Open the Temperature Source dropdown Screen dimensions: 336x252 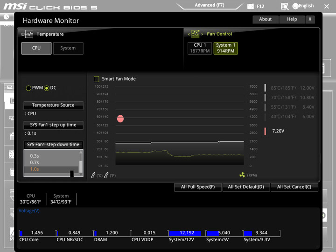[53, 105]
